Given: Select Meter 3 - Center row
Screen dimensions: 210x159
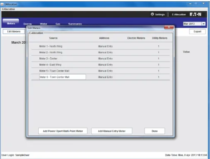Looking at the screenshot, I should pos(101,59).
